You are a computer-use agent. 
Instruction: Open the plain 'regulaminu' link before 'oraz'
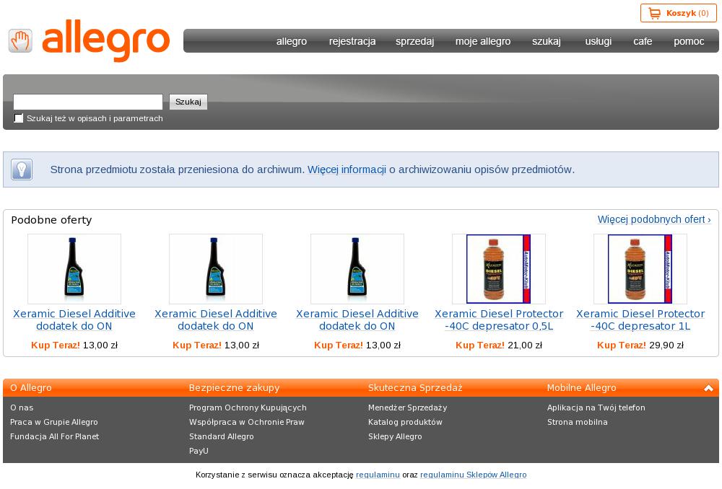[378, 475]
